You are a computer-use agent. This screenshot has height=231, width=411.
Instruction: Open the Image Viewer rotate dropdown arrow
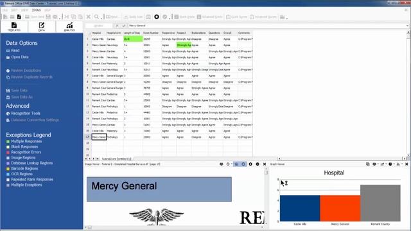pos(231,164)
